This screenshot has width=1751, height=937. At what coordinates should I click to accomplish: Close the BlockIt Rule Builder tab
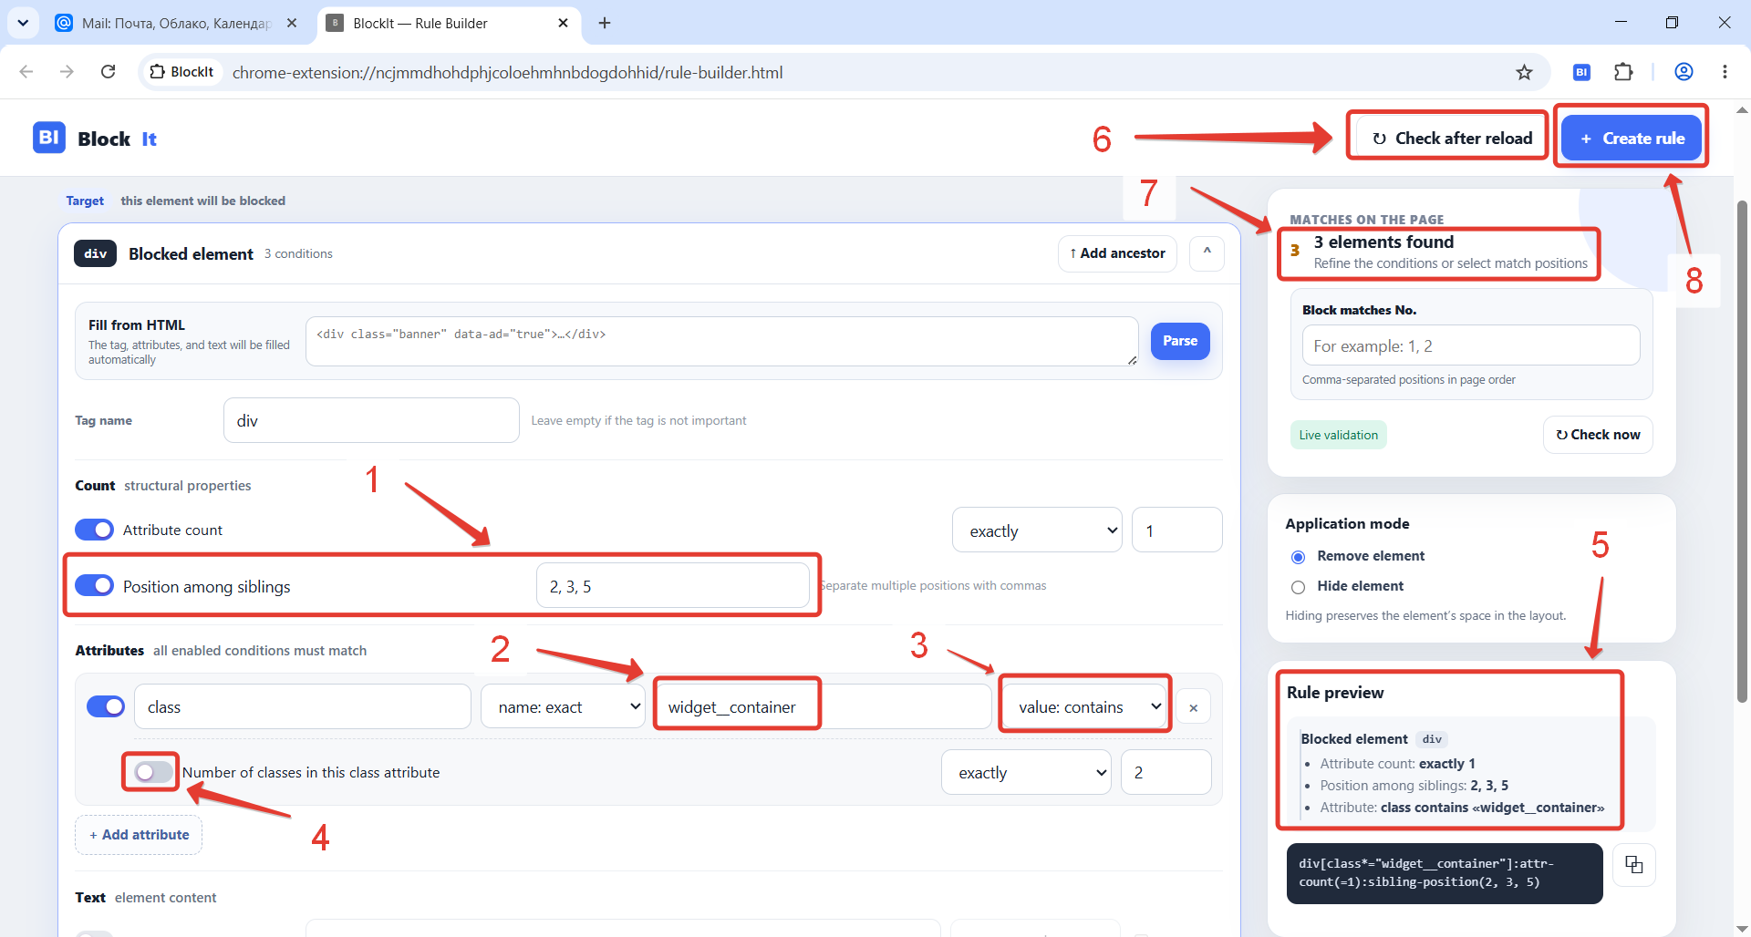tap(564, 23)
